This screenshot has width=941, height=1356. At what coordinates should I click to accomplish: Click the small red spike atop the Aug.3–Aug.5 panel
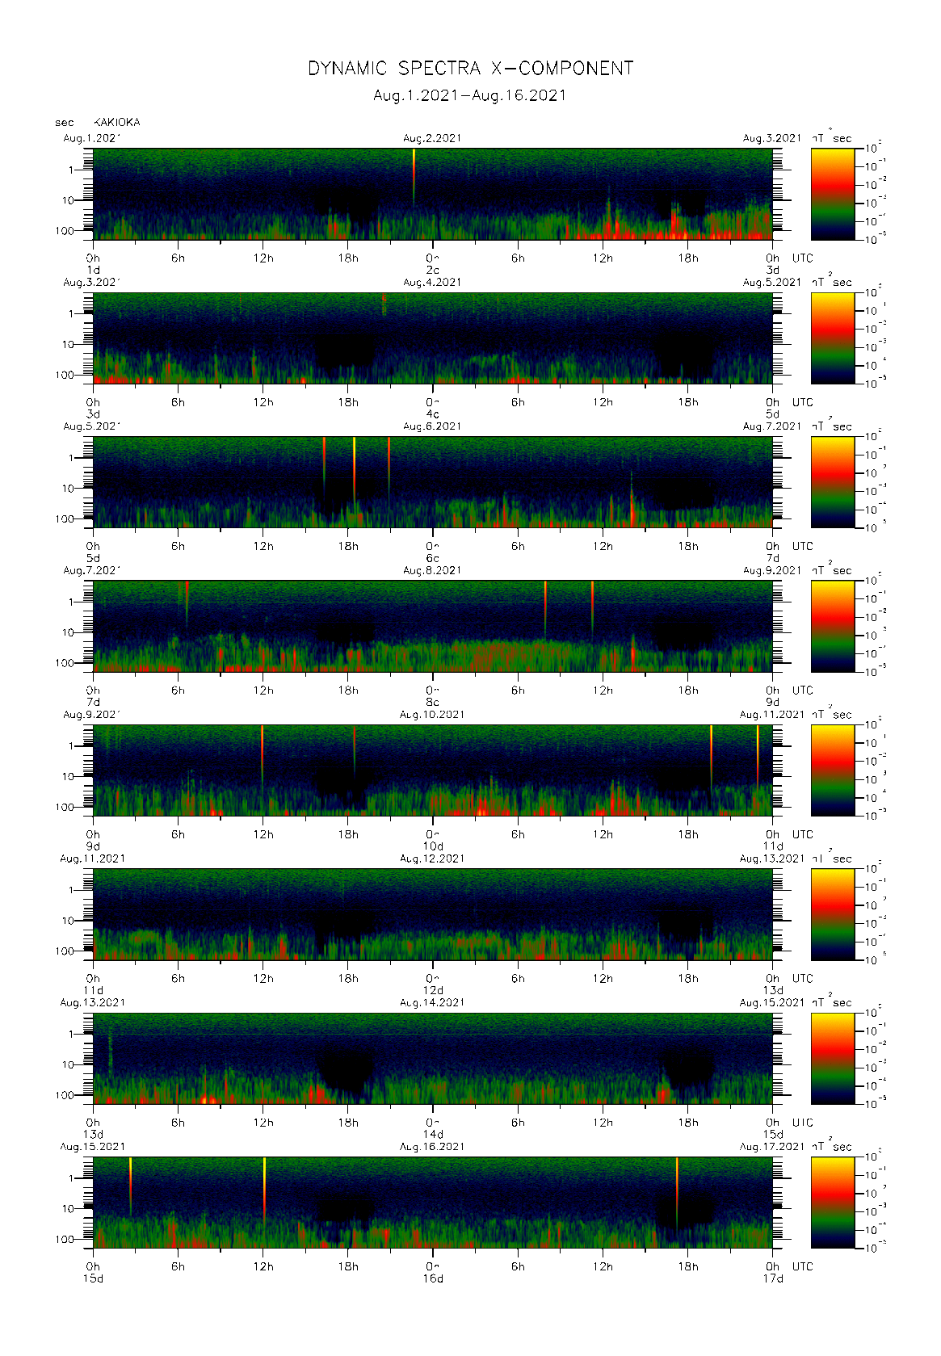[x=384, y=304]
